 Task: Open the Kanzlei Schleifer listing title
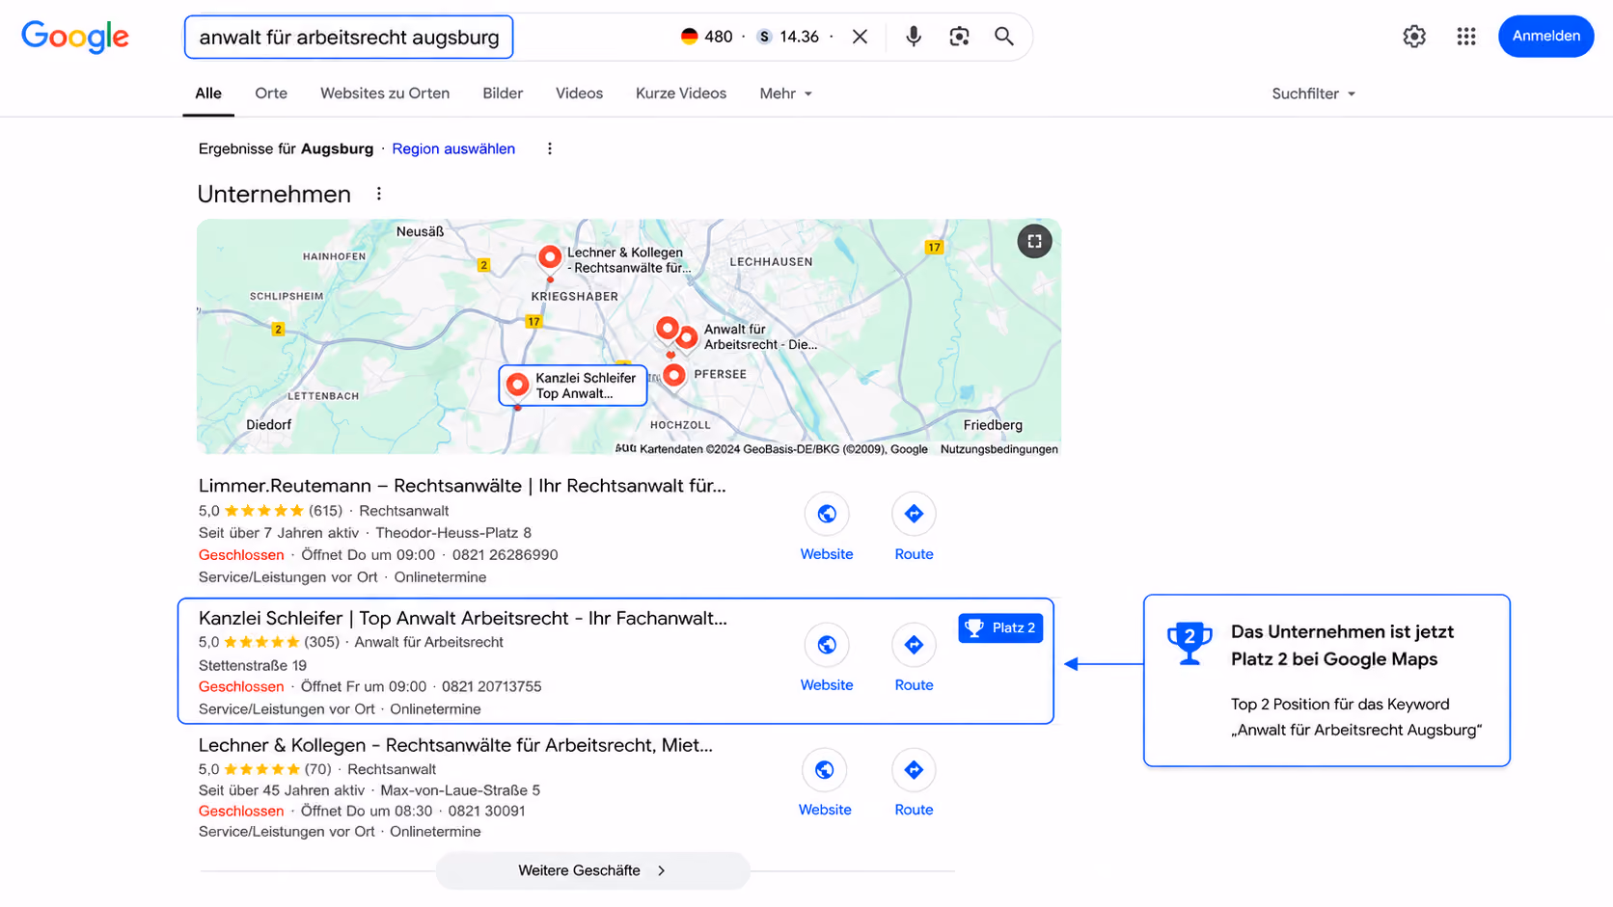(463, 618)
